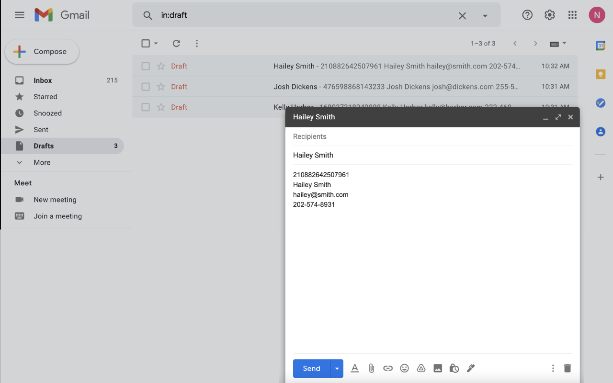Star the Josh Dickens draft
613x383 pixels.
click(161, 87)
